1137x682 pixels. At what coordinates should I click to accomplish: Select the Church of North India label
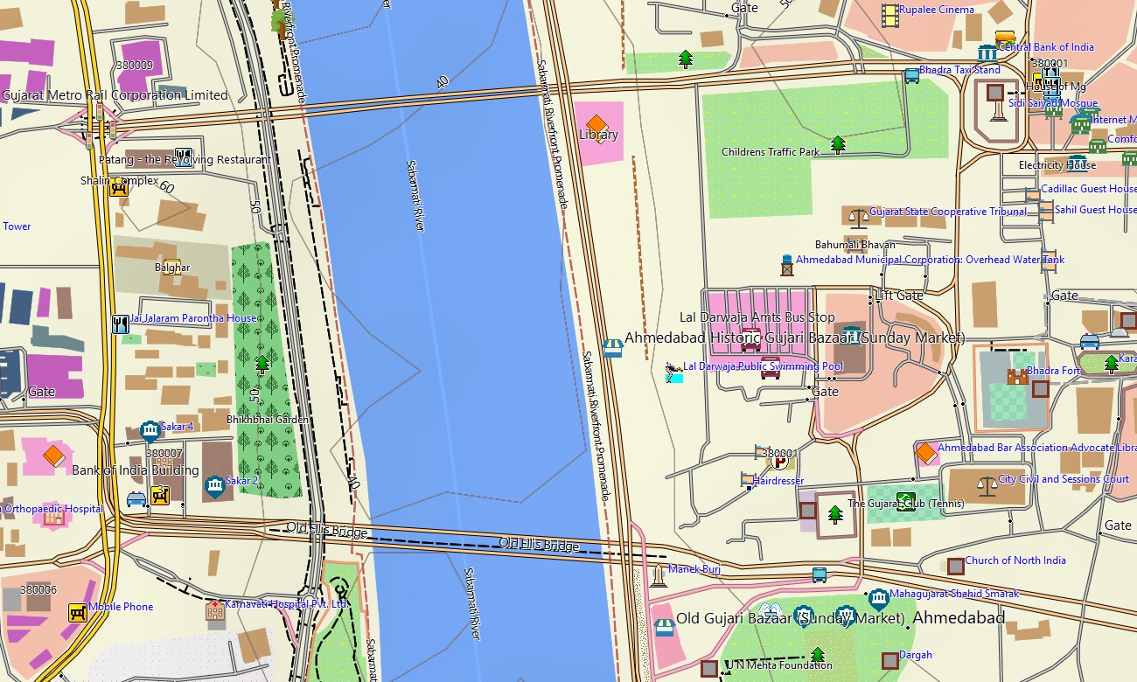tap(1015, 560)
